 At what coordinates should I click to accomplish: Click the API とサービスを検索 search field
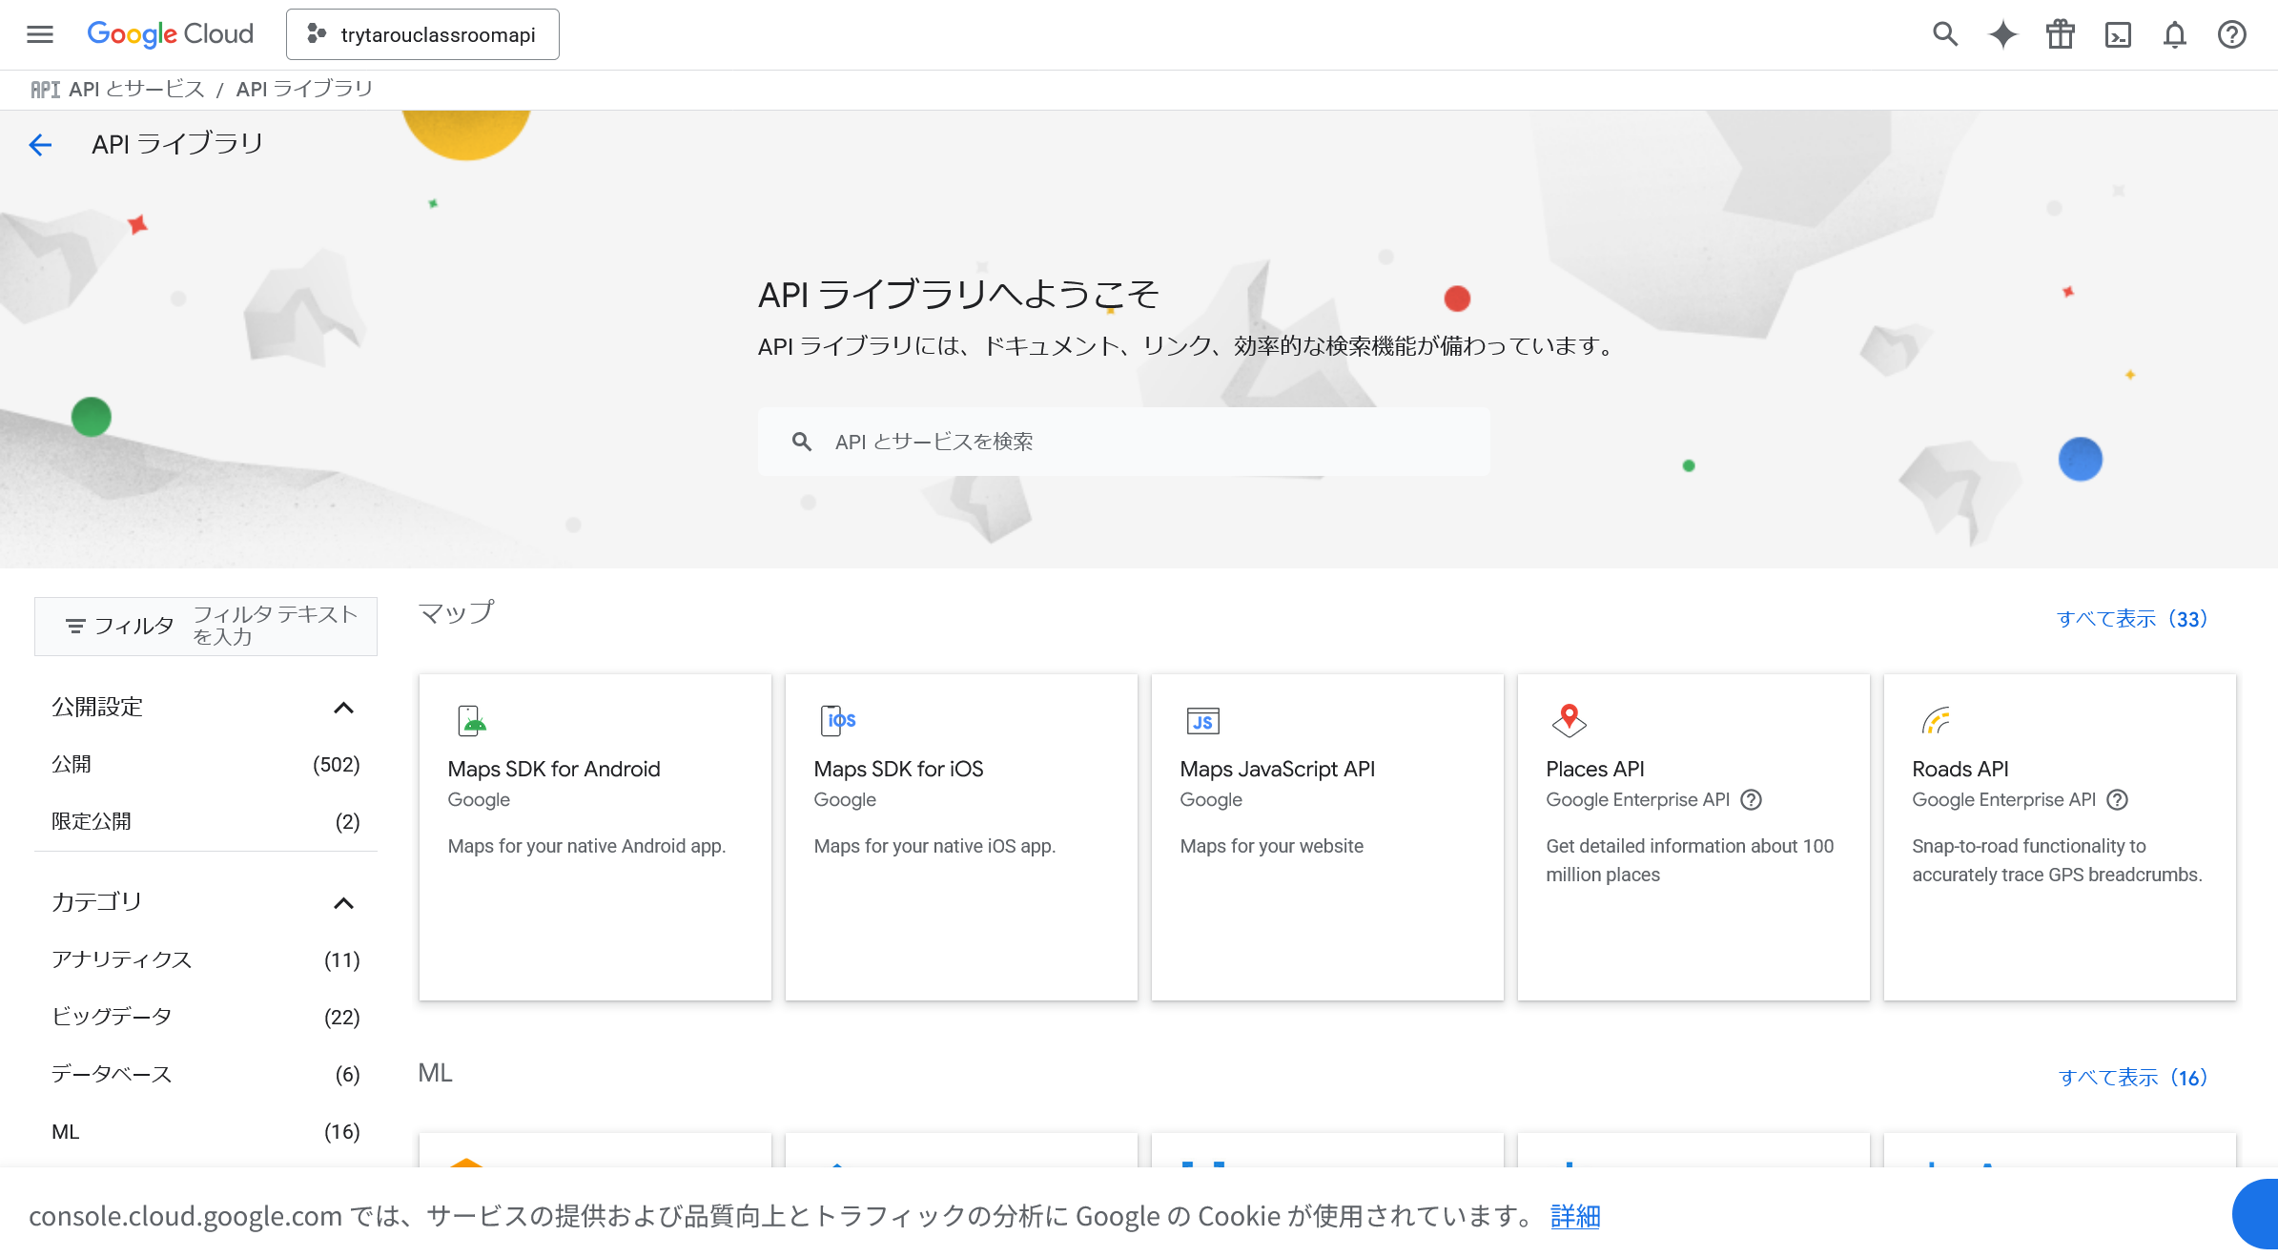click(x=1122, y=441)
